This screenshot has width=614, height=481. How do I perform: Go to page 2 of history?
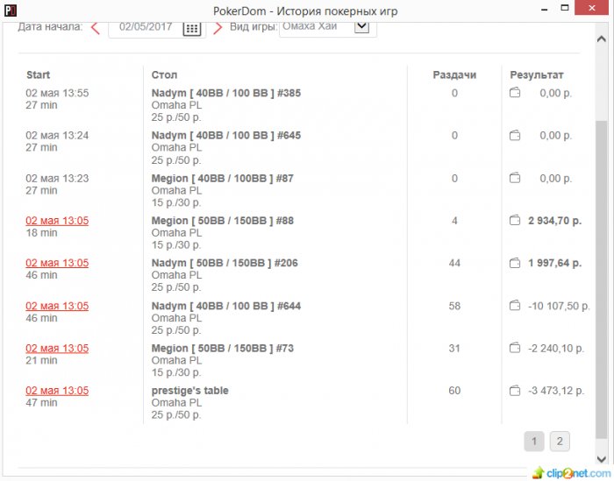(x=560, y=442)
